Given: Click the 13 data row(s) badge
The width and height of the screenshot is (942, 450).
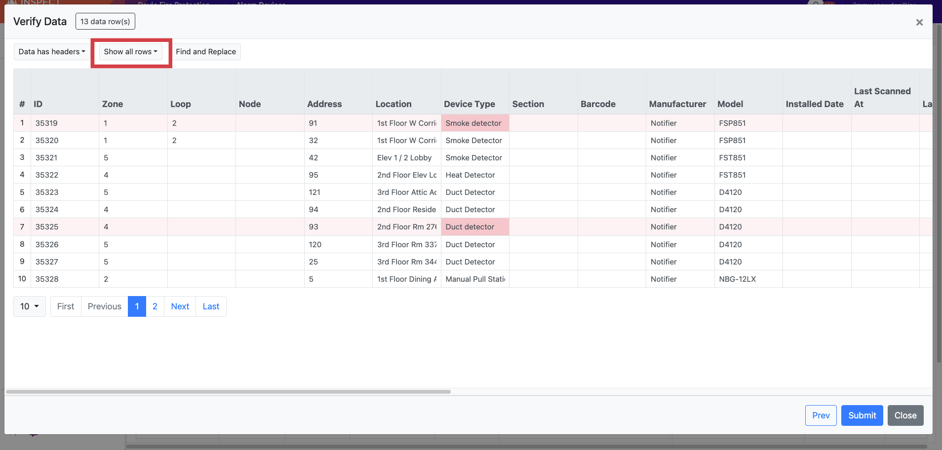Looking at the screenshot, I should 105,22.
